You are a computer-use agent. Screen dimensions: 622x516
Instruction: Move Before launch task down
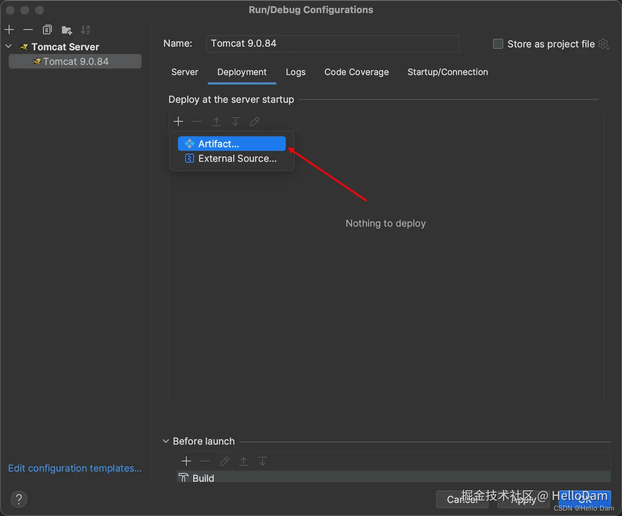tap(262, 461)
